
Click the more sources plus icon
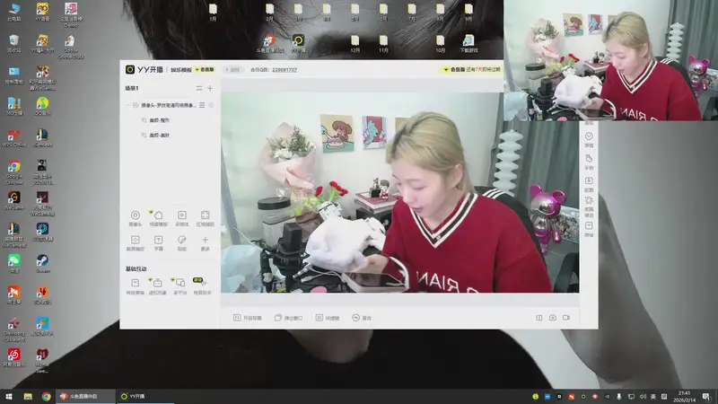click(205, 241)
